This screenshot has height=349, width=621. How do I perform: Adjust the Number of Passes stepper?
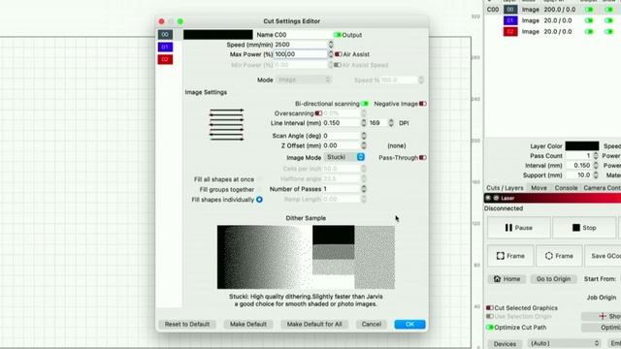coord(364,189)
